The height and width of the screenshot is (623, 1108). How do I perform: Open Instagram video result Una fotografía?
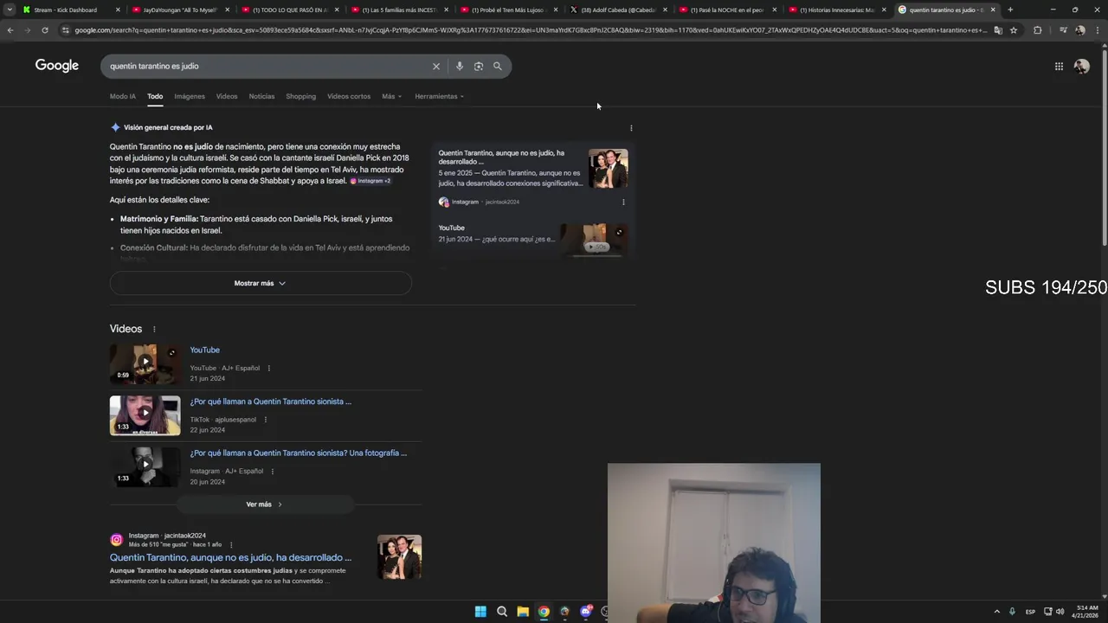click(299, 453)
